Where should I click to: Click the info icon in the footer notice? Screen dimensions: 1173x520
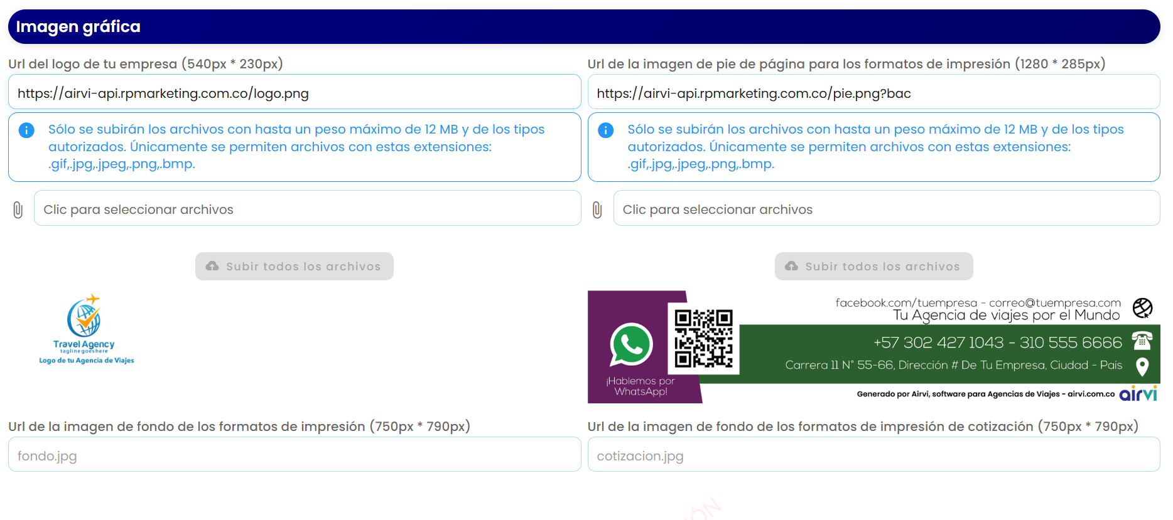[605, 130]
